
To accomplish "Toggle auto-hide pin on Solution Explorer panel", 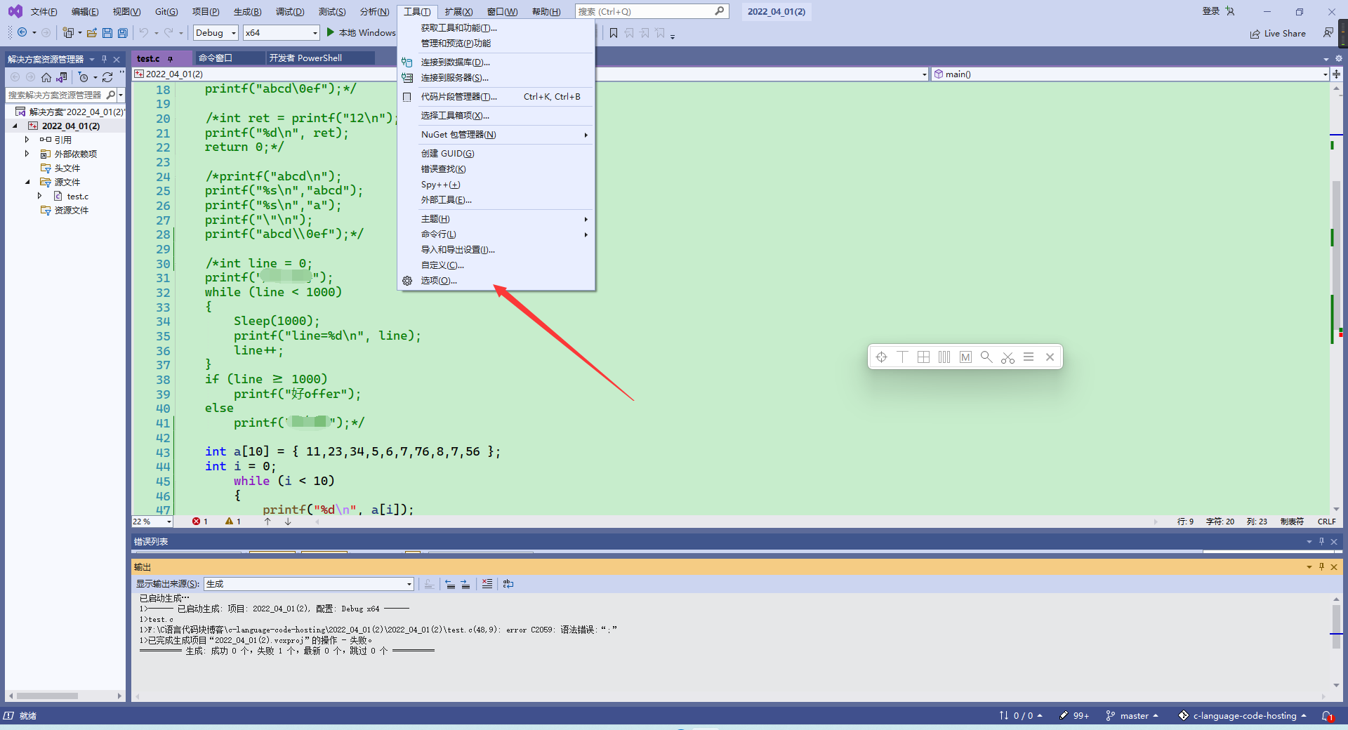I will (104, 59).
